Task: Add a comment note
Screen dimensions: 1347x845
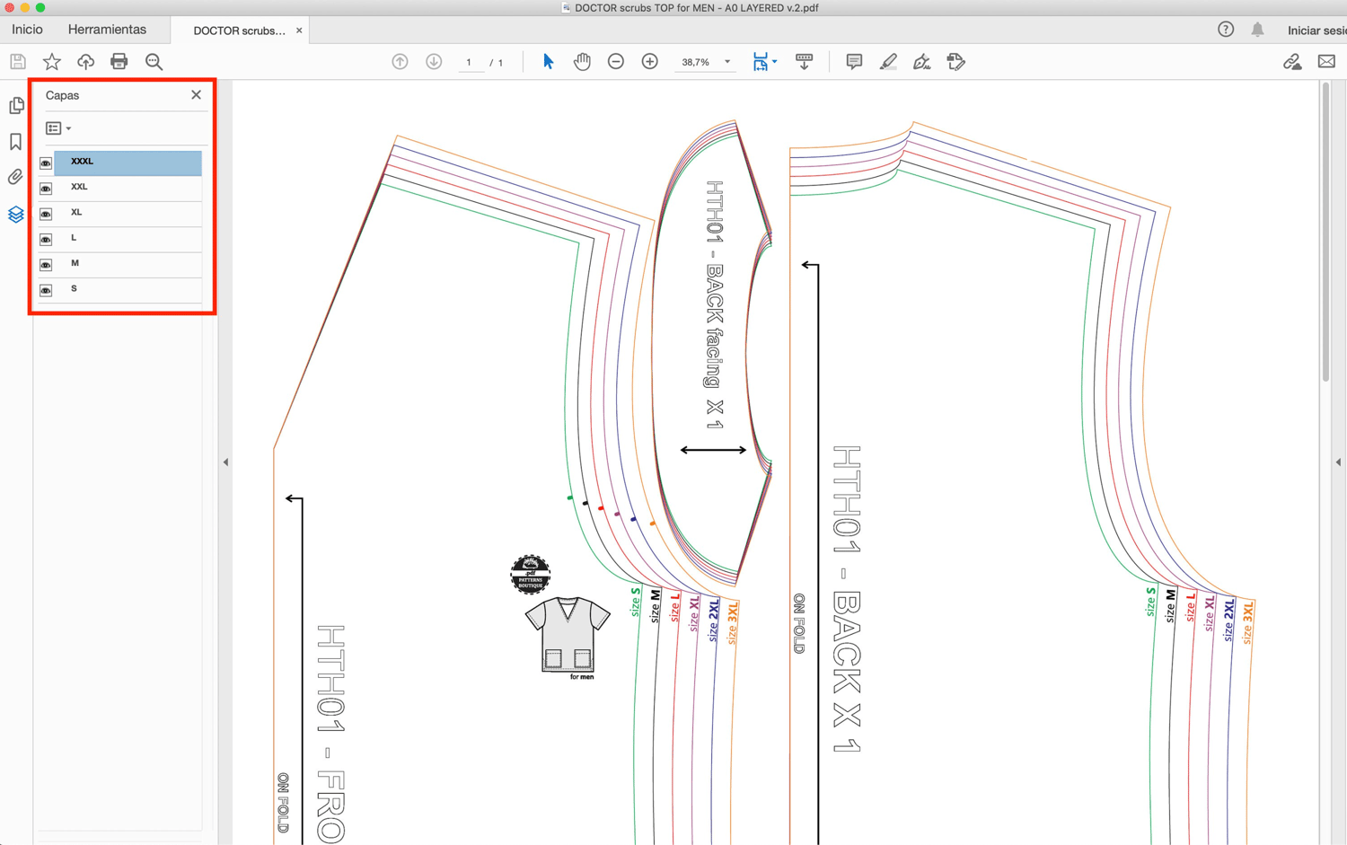Action: point(854,62)
